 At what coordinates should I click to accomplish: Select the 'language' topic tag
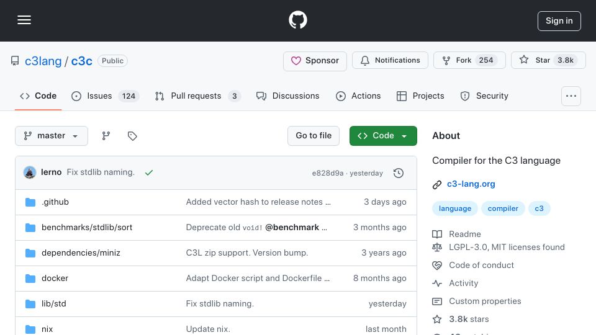tap(455, 208)
